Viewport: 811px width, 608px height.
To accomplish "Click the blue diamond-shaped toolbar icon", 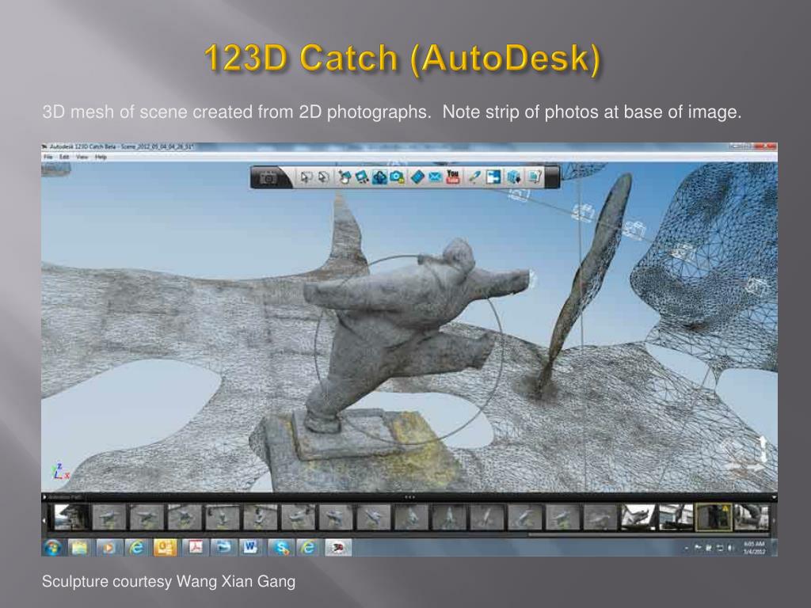I will [417, 178].
